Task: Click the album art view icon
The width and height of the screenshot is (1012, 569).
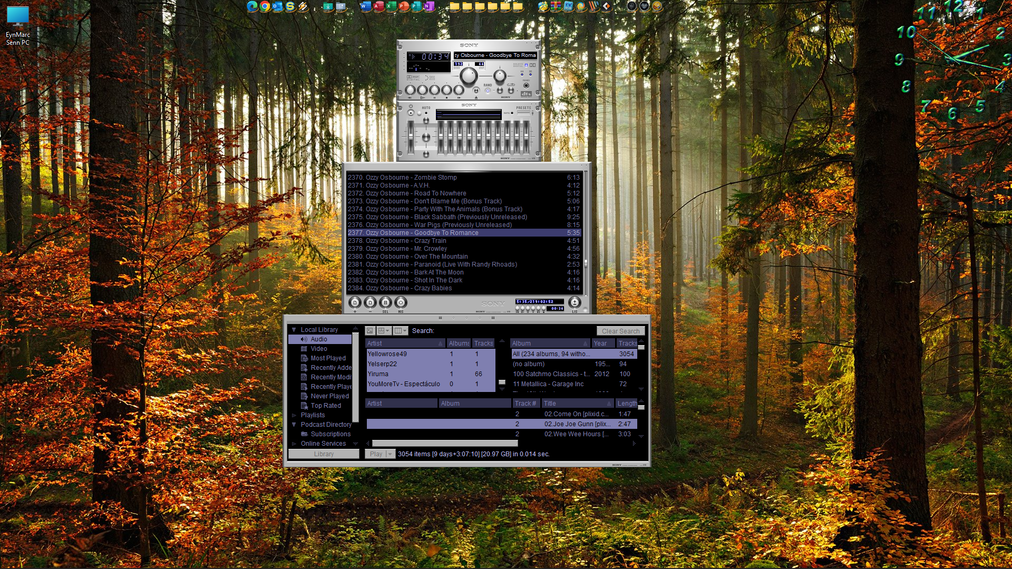Action: [x=370, y=331]
